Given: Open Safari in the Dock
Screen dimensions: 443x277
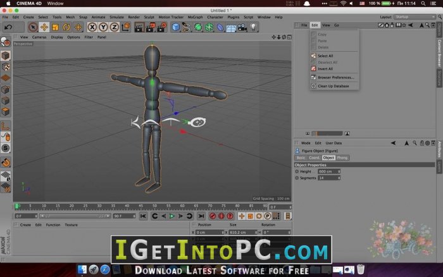Looking at the screenshot, I should pos(105,269).
